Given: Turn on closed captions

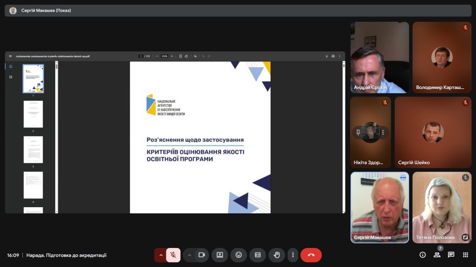Looking at the screenshot, I should tap(258, 255).
